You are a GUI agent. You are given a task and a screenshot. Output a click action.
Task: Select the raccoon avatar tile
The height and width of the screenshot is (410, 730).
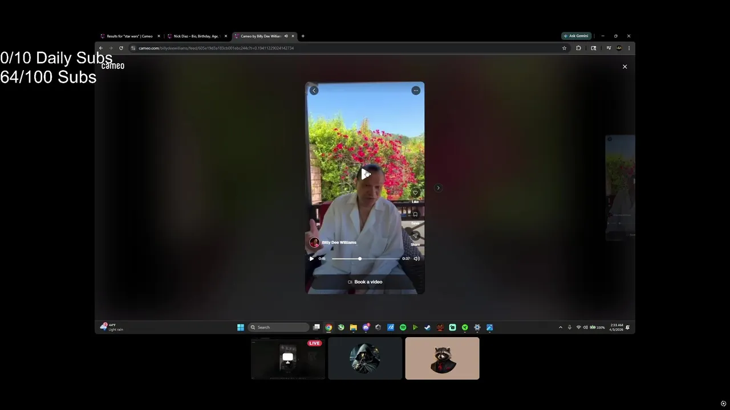click(x=443, y=358)
